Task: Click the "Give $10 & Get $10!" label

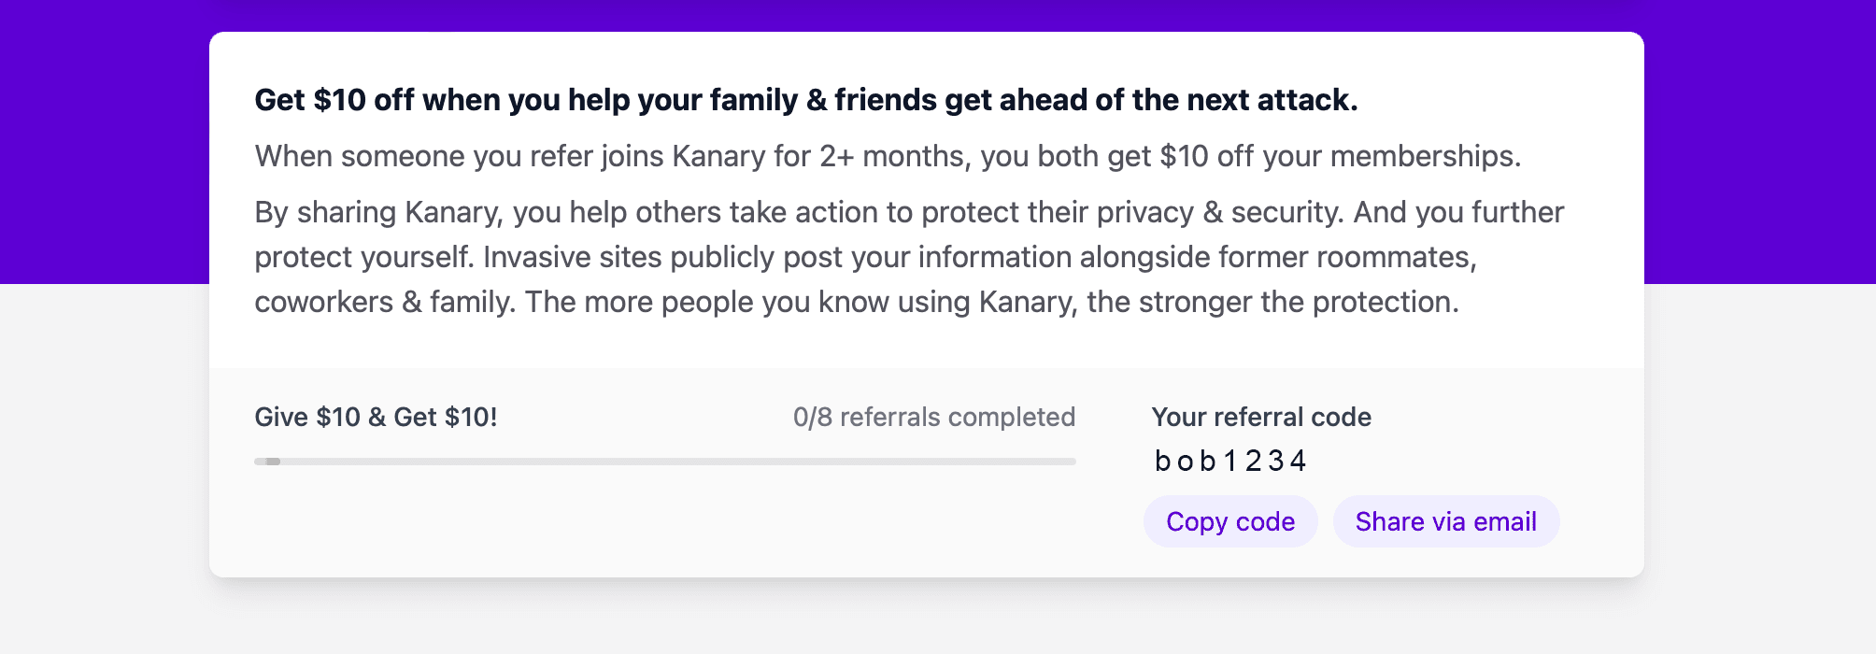Action: pyautogui.click(x=376, y=417)
